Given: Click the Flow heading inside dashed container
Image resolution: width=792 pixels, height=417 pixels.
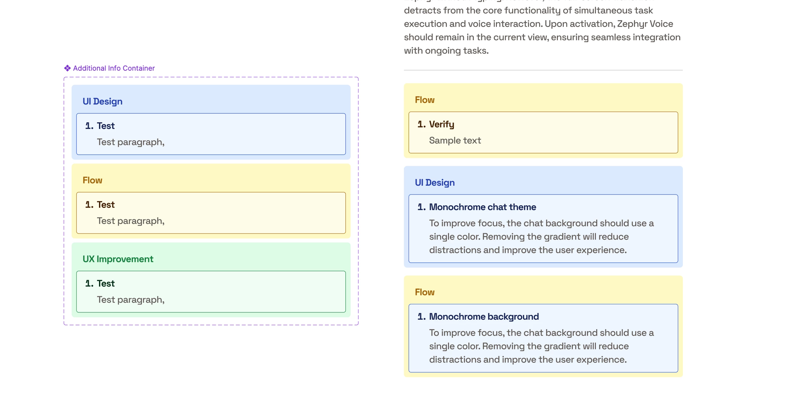Looking at the screenshot, I should (x=92, y=180).
